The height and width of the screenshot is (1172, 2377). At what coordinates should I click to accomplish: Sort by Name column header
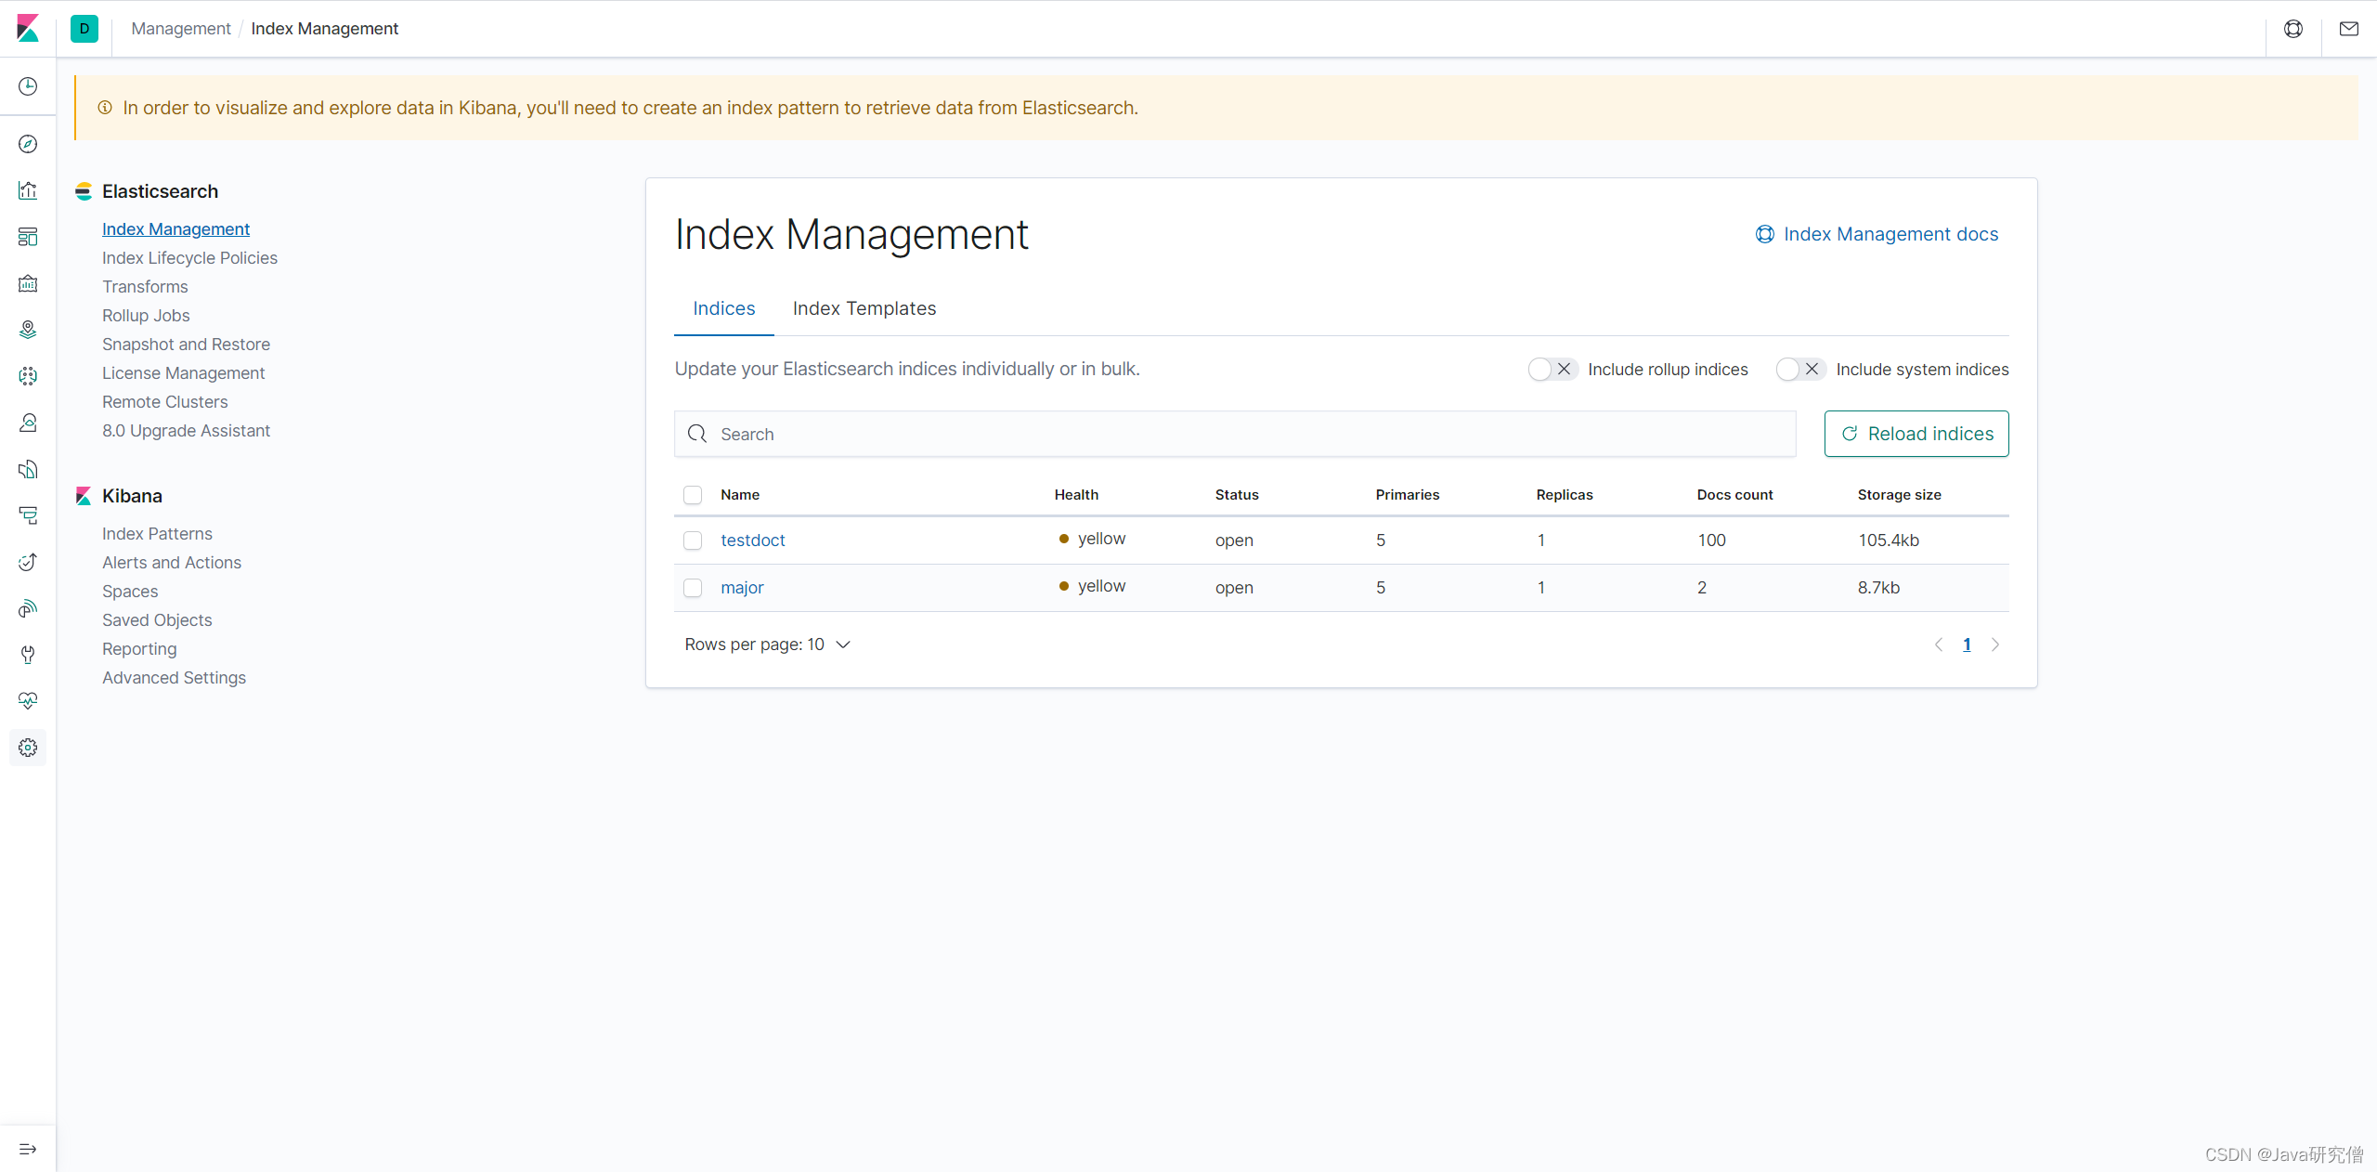[x=740, y=495]
